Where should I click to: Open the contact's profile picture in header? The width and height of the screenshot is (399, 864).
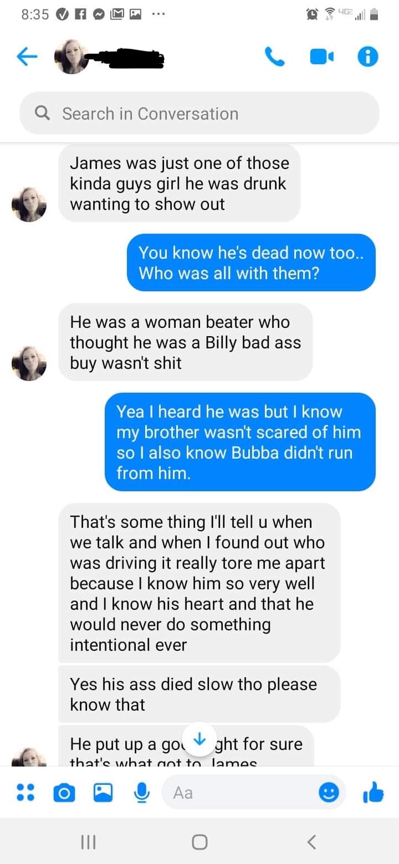(x=71, y=56)
